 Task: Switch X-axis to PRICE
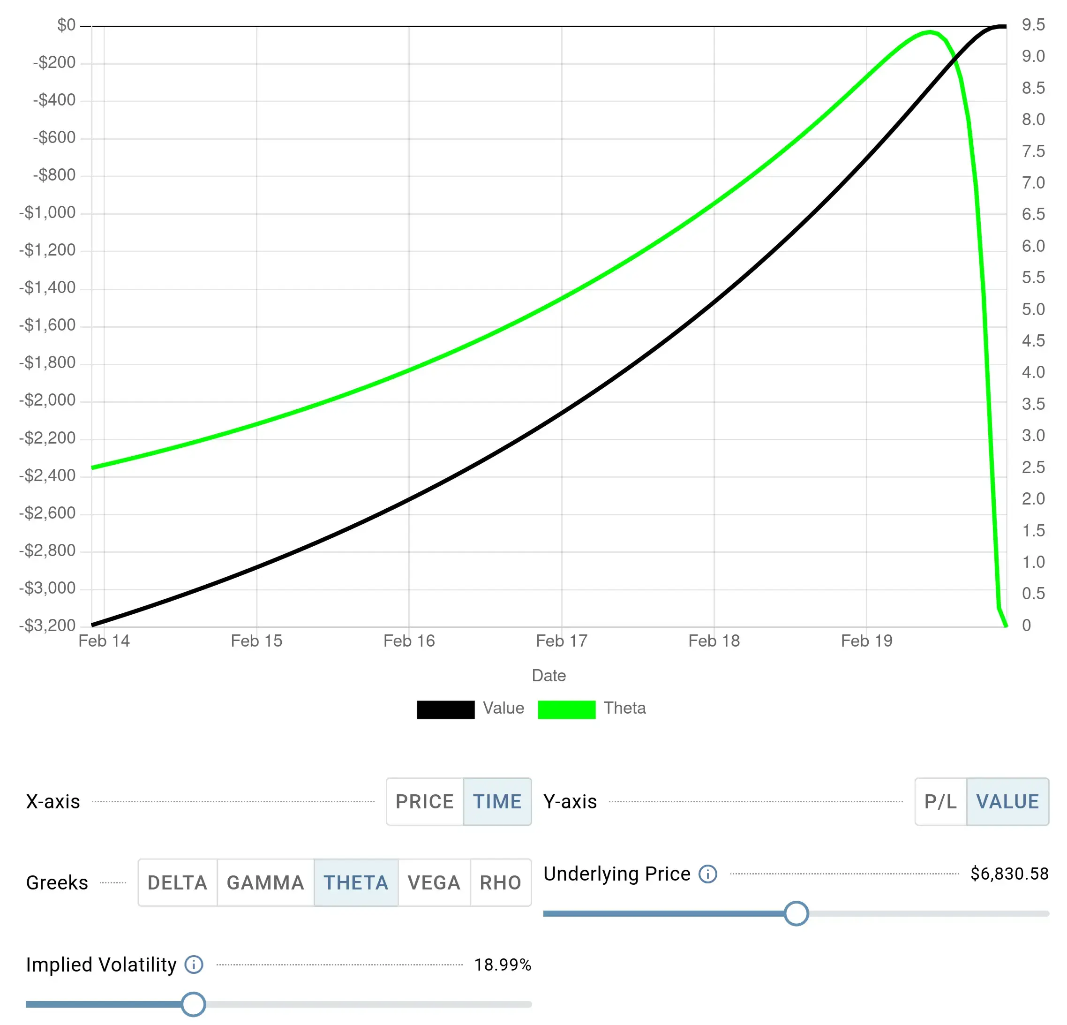[424, 801]
